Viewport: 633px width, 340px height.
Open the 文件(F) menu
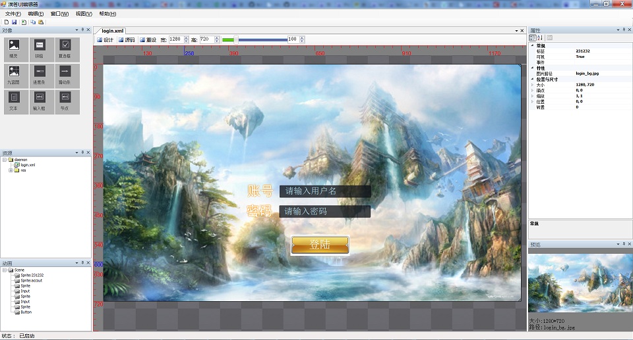point(13,14)
